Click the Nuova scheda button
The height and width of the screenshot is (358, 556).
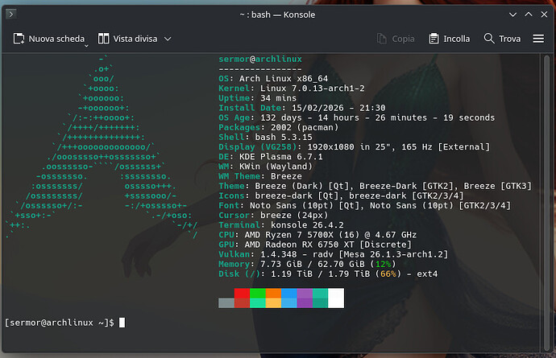click(x=49, y=39)
